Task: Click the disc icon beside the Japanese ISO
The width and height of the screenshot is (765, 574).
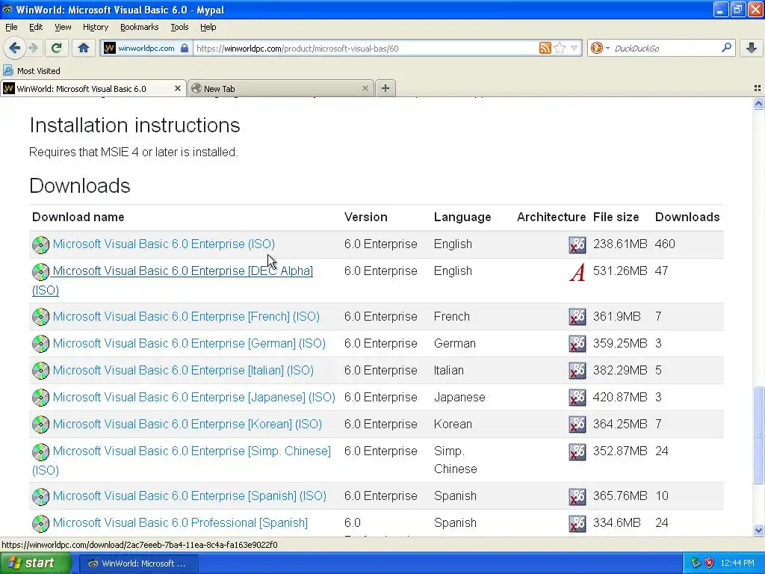Action: 40,398
